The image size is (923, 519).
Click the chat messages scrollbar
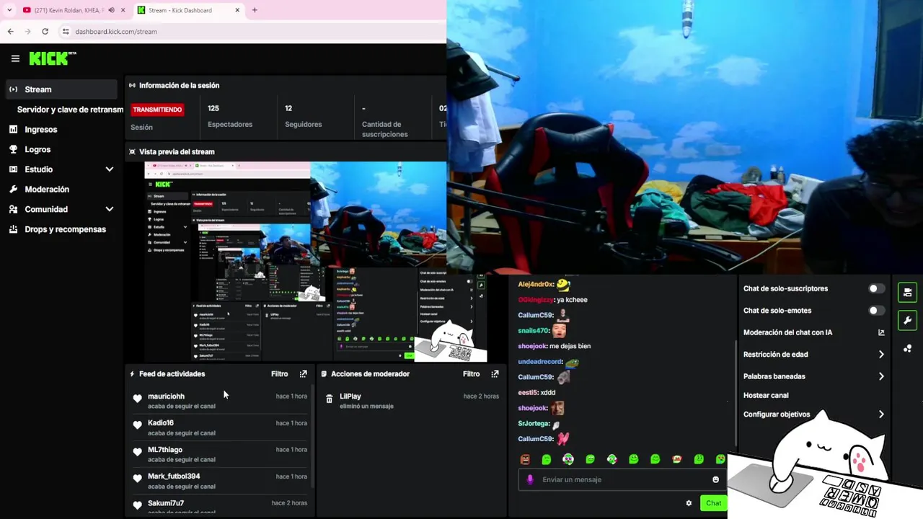coord(736,393)
